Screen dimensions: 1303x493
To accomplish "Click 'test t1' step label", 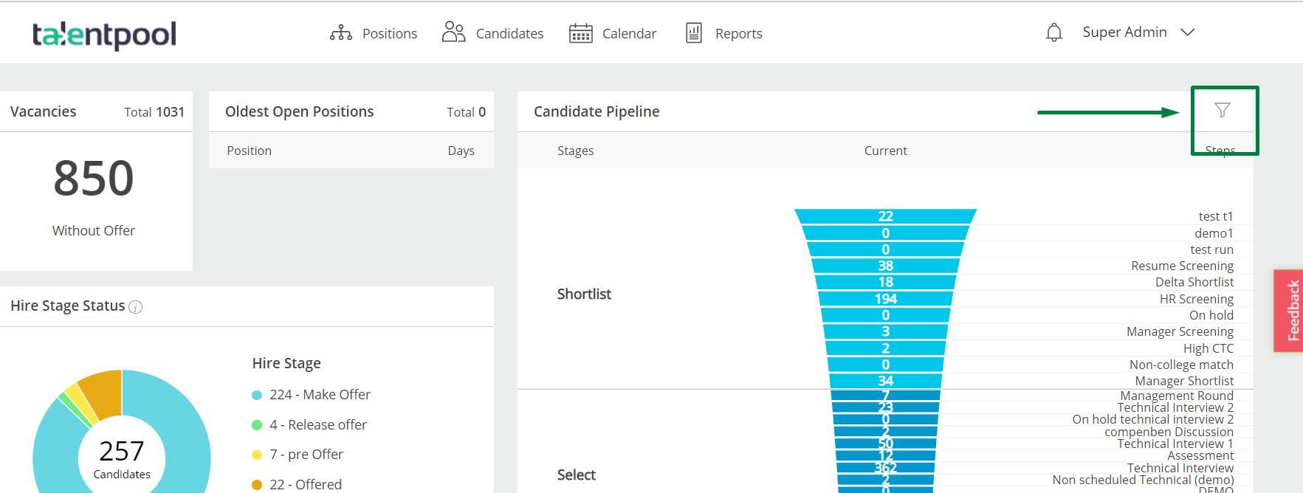I will pos(1216,216).
